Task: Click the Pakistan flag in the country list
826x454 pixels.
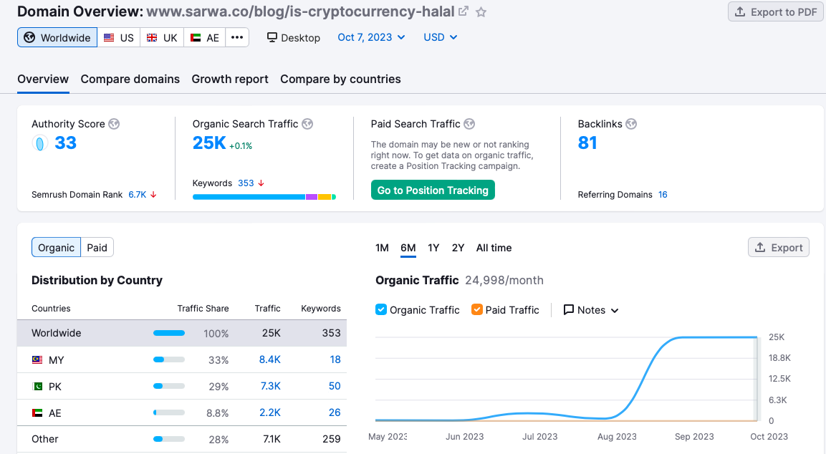Action: (37, 386)
